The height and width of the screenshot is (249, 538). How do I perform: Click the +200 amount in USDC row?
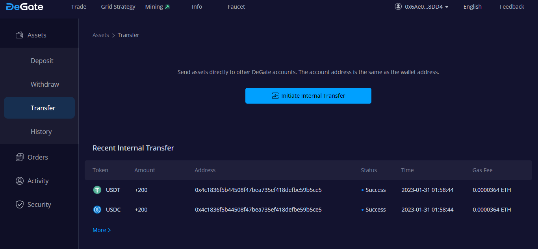[141, 210]
